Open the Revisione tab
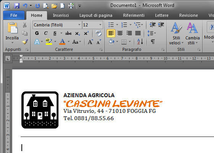This screenshot has height=153, width=214. [188, 15]
